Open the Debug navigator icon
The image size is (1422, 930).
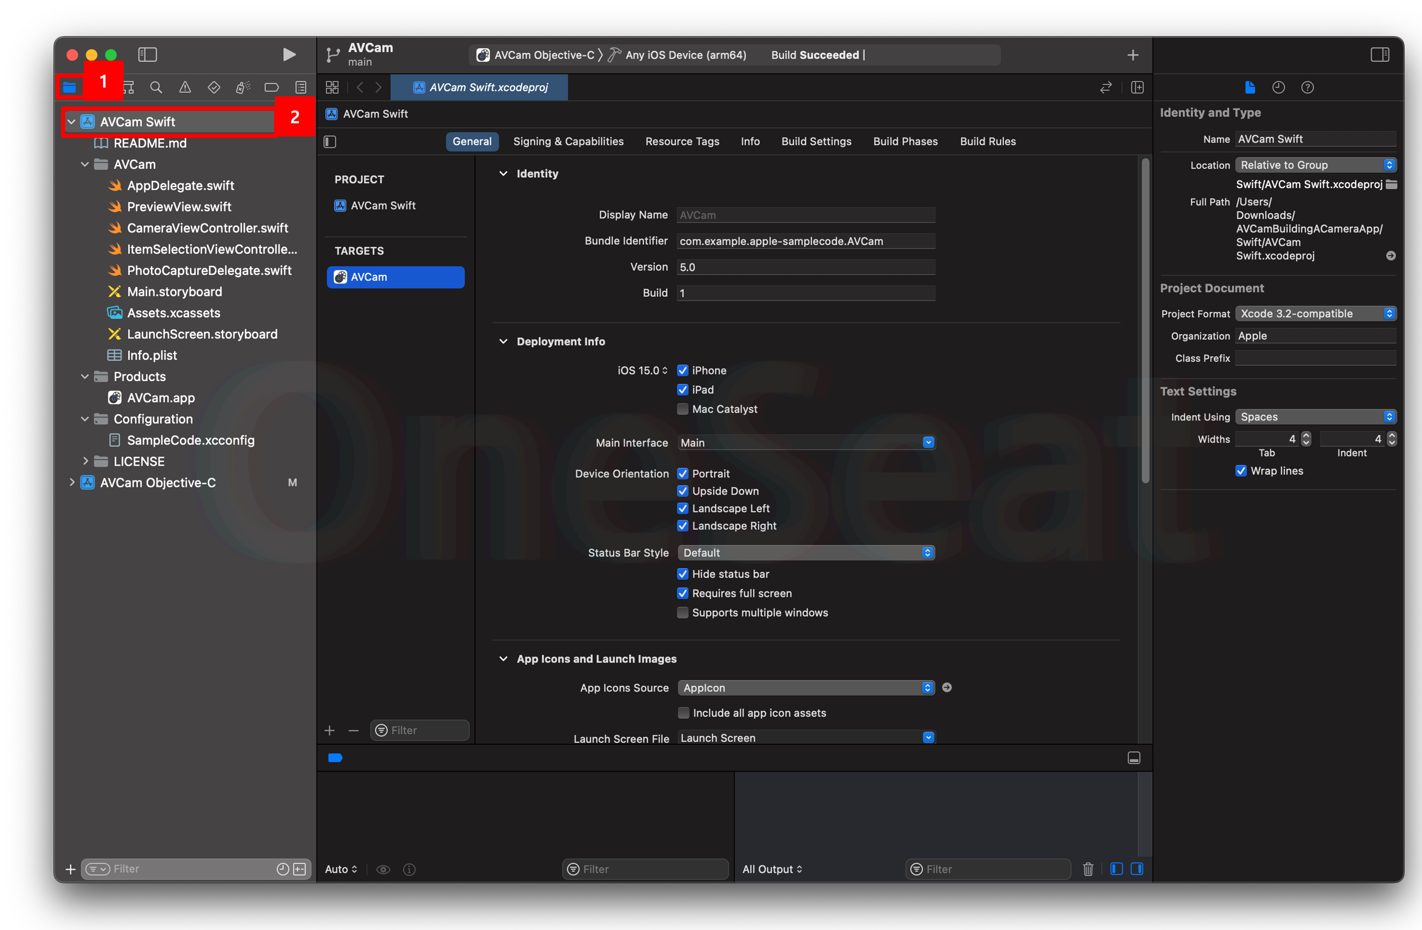point(243,87)
